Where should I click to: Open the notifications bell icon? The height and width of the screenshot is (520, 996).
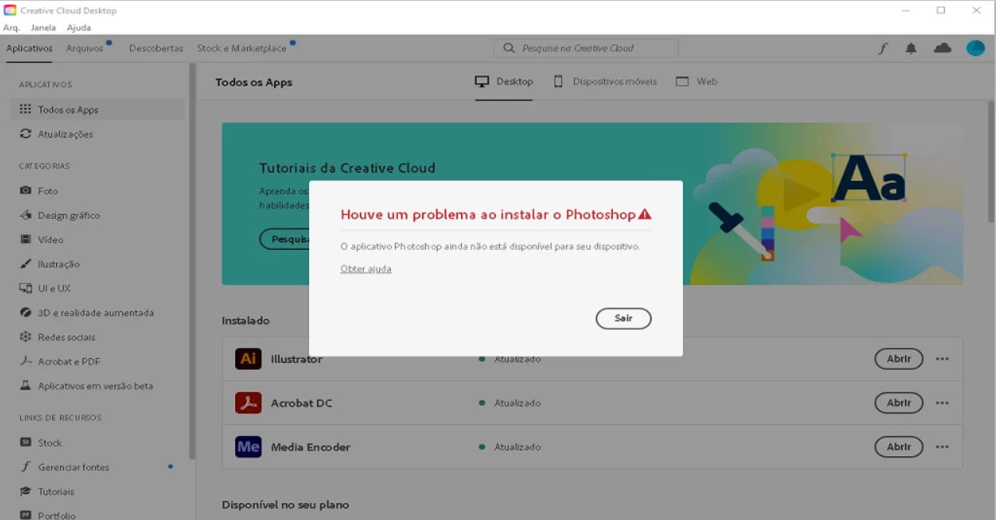[x=911, y=48]
